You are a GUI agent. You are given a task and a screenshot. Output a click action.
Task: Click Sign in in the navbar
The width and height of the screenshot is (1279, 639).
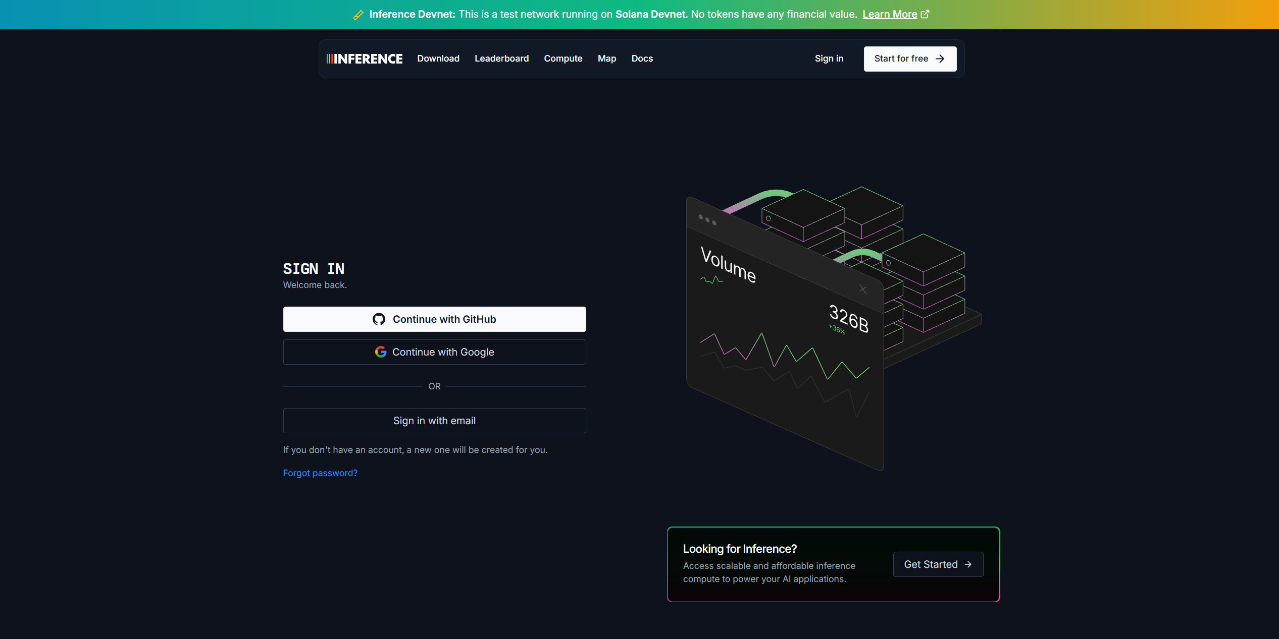829,59
